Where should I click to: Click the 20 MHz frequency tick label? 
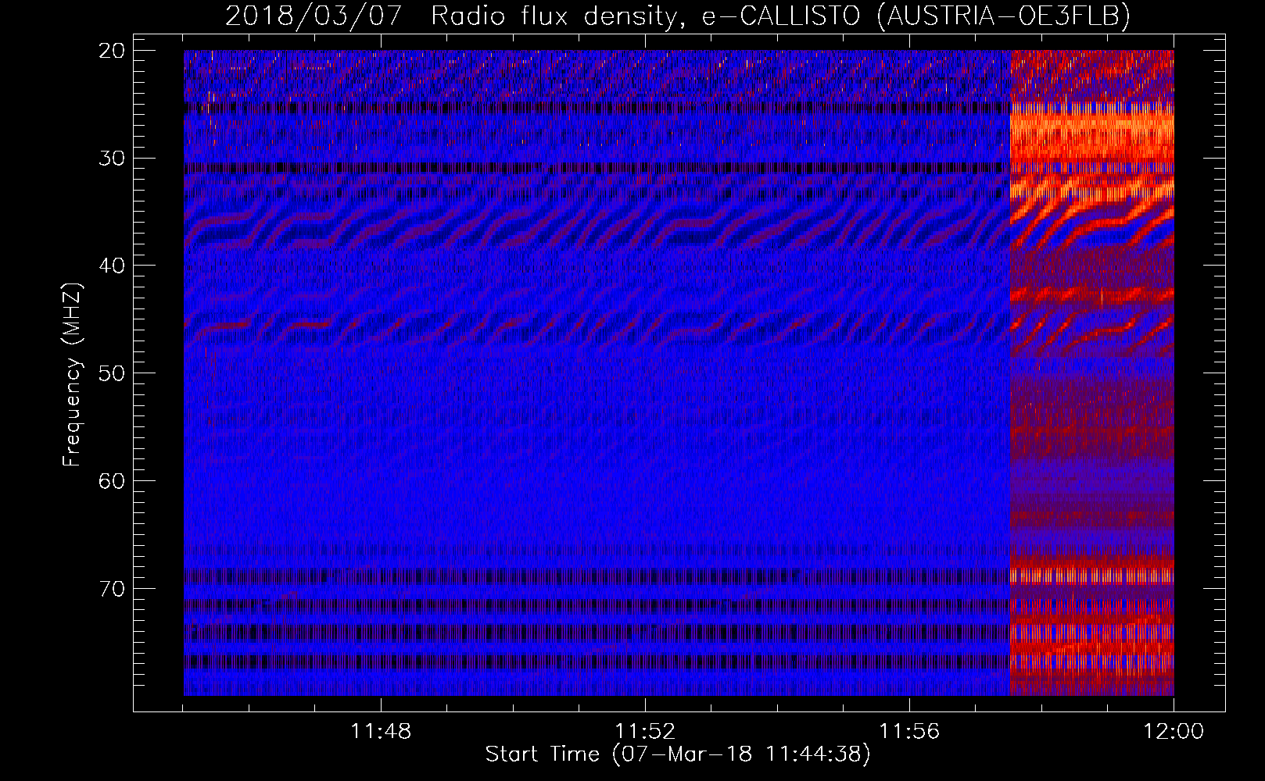coord(113,51)
